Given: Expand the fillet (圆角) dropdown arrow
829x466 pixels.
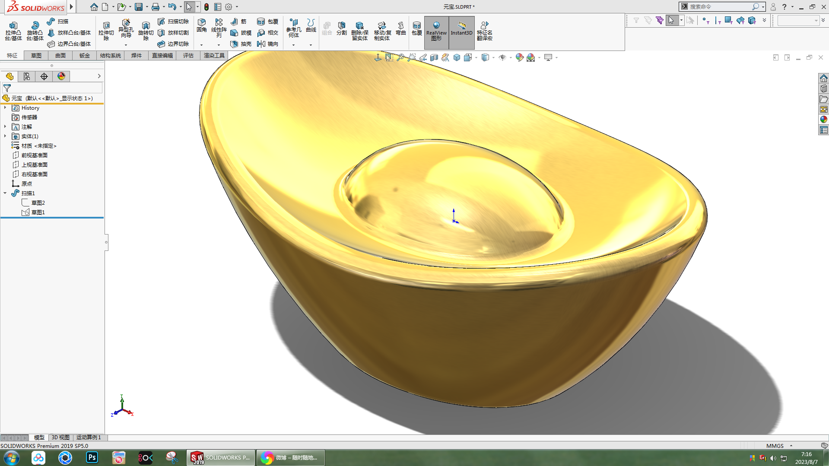Looking at the screenshot, I should pos(202,45).
